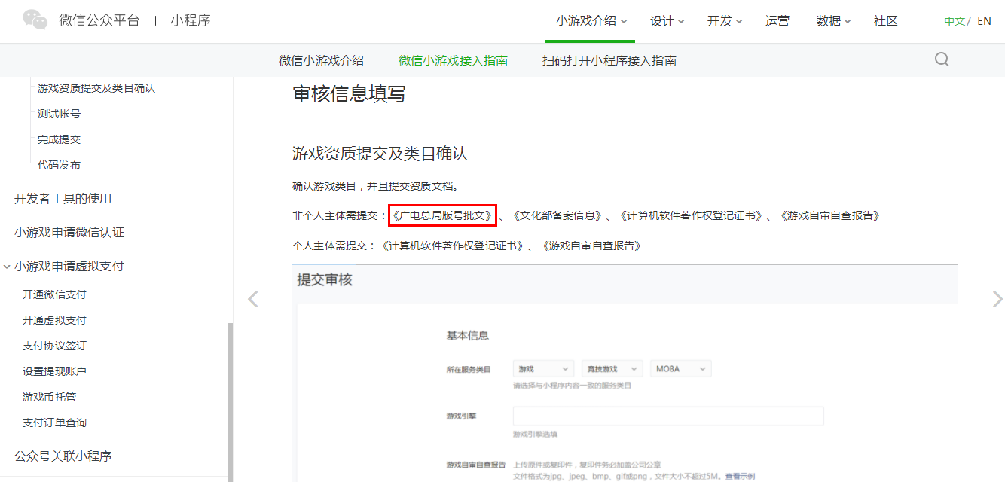Open 开发者工具的使用 section
The image size is (1005, 482).
click(x=63, y=198)
